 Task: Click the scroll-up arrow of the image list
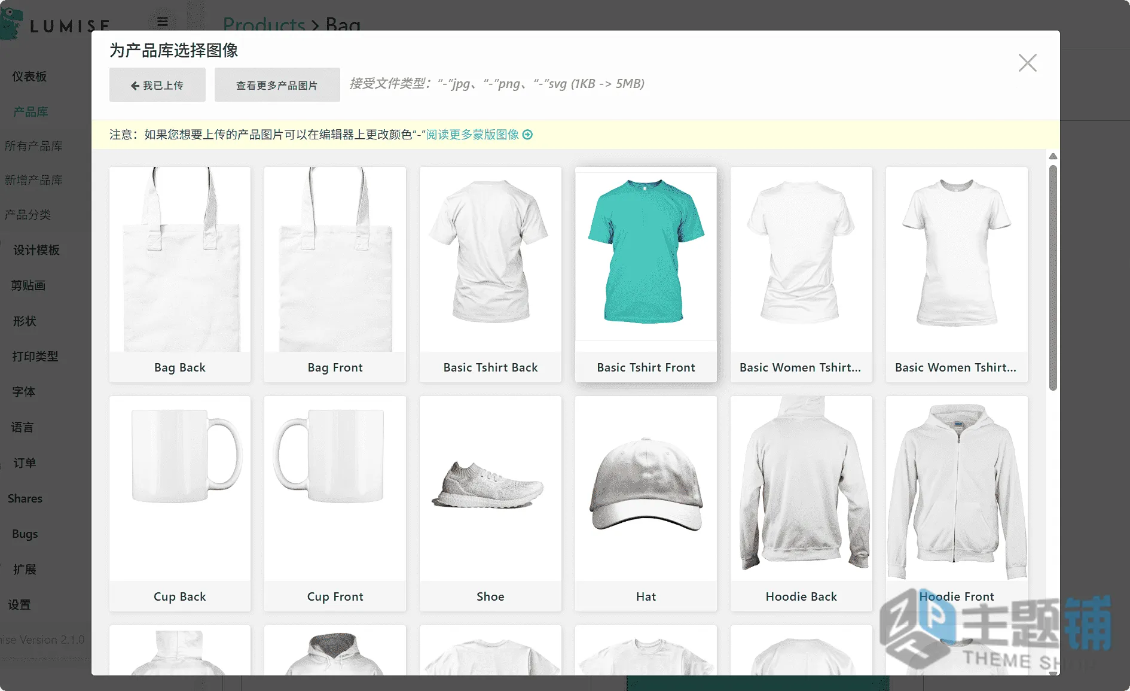(x=1053, y=156)
